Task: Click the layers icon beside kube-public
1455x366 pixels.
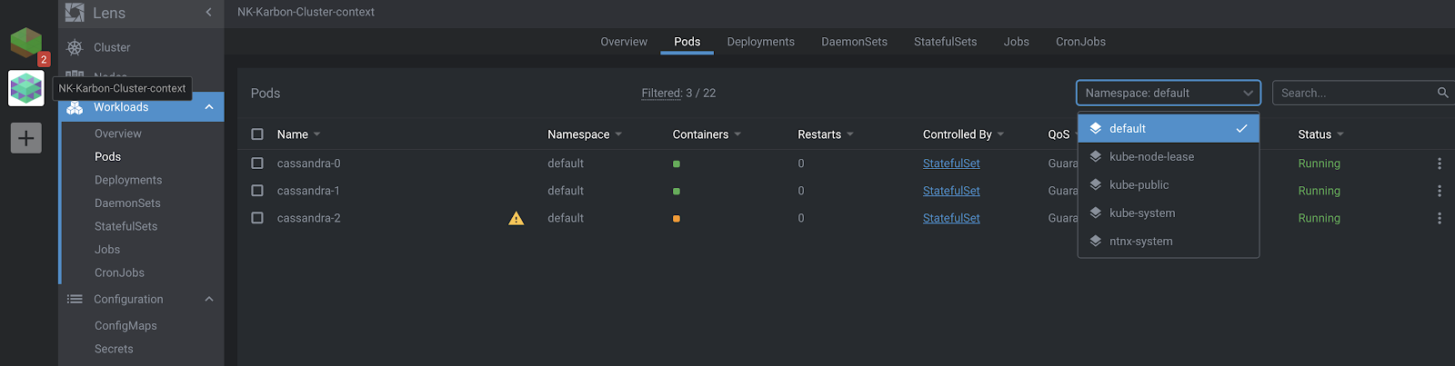Action: pyautogui.click(x=1096, y=184)
